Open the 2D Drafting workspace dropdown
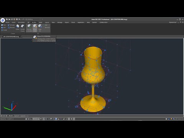The image size is (184, 138). point(33,19)
